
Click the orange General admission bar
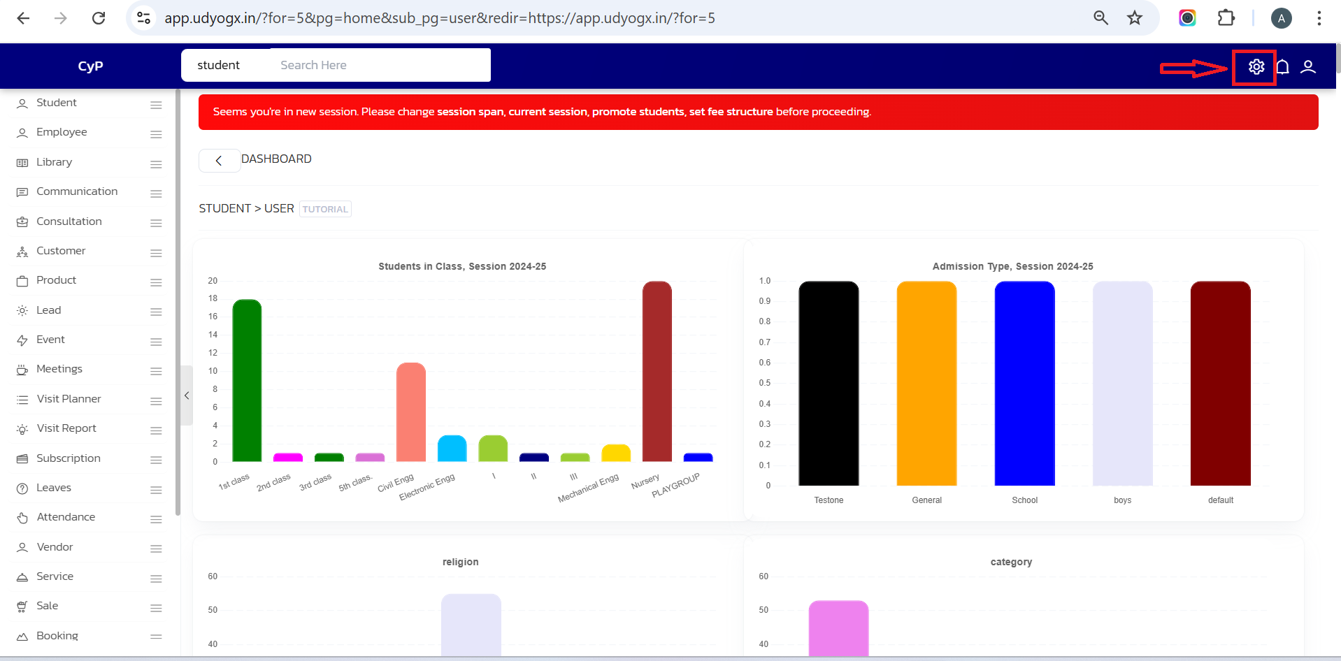[926, 384]
